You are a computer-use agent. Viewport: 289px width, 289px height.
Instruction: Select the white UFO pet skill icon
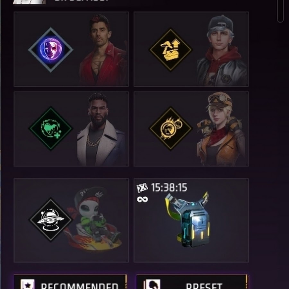click(51, 219)
